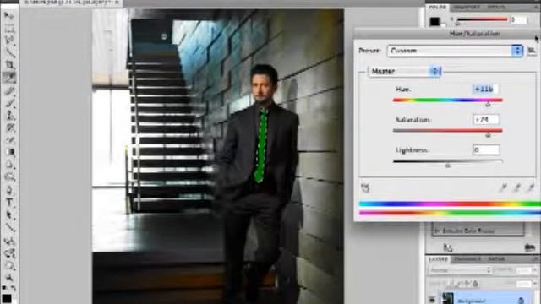Switch to the Paths tab
541x304 pixels.
coord(496,259)
